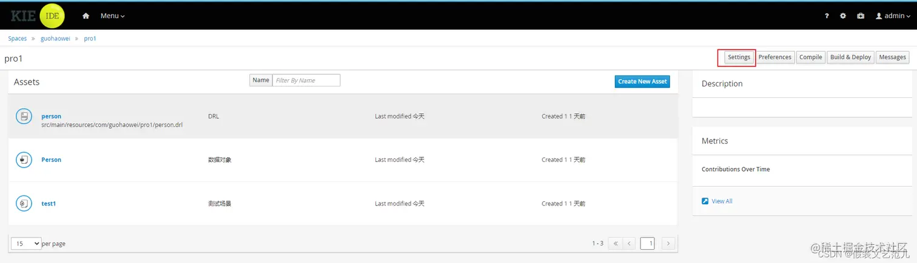Edit the current page number field
The width and height of the screenshot is (917, 263).
point(648,244)
